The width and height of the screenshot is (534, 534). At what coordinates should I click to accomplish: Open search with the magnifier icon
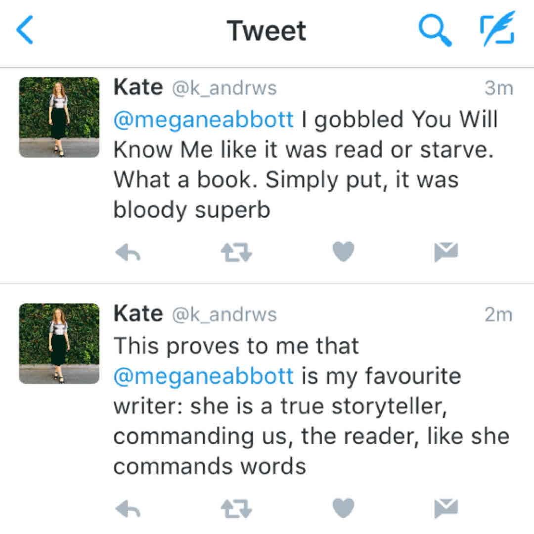click(x=435, y=30)
